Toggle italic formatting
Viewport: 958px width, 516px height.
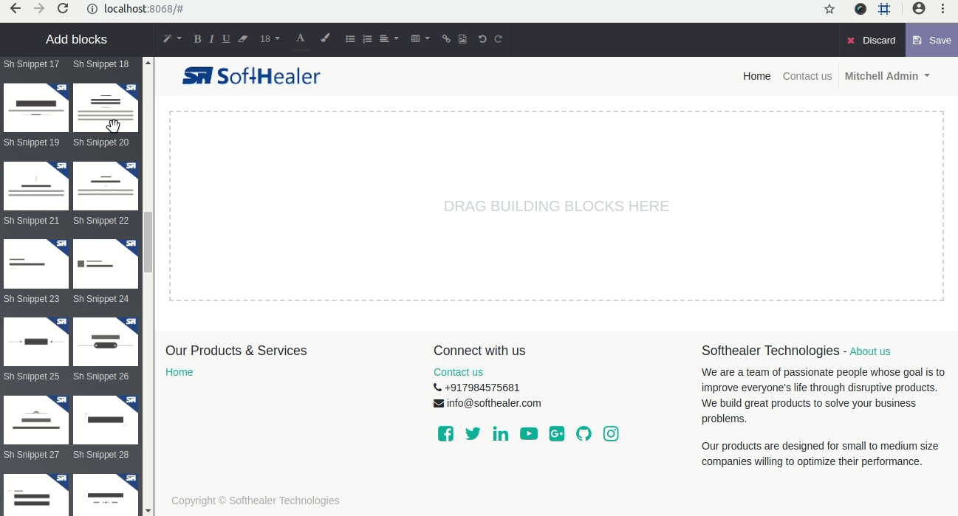tap(211, 39)
